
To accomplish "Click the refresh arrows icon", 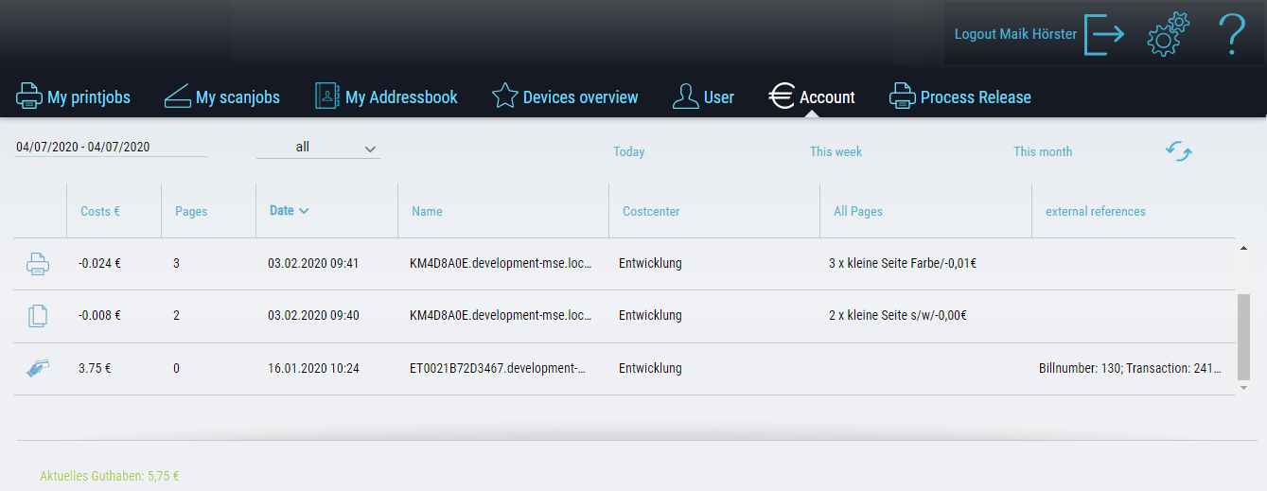I will tap(1178, 151).
